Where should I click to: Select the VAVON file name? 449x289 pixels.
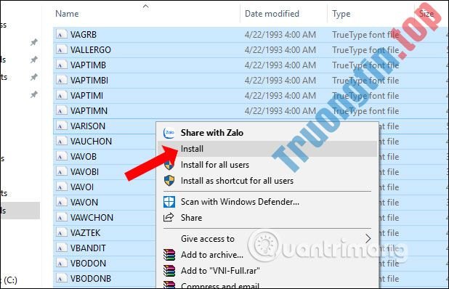point(84,203)
